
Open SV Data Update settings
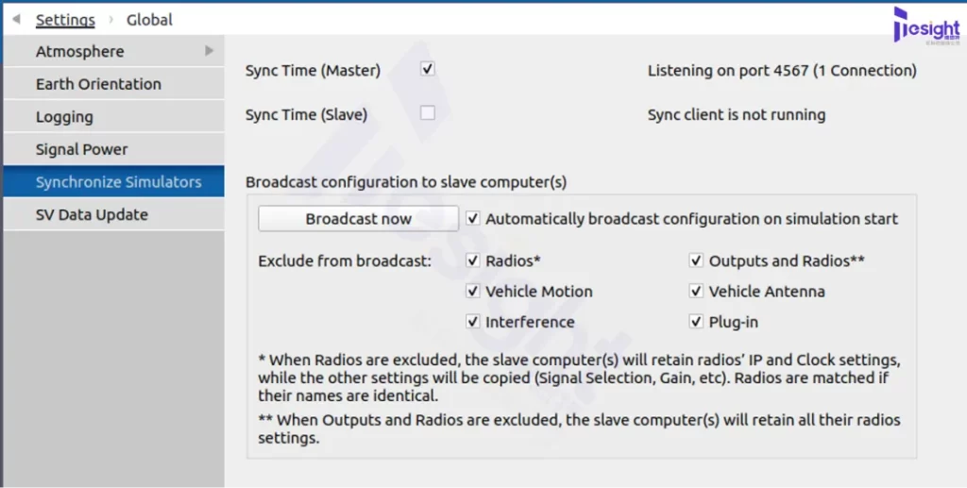pyautogui.click(x=92, y=214)
